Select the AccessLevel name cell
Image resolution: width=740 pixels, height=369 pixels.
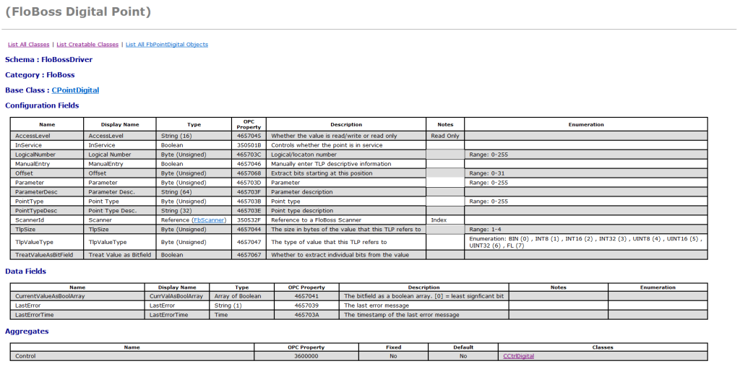(47, 136)
